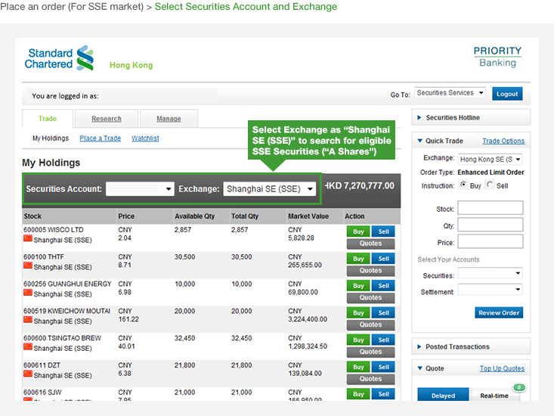Click Quotes for 600256 GUANGHUI ENERGY

(370, 297)
